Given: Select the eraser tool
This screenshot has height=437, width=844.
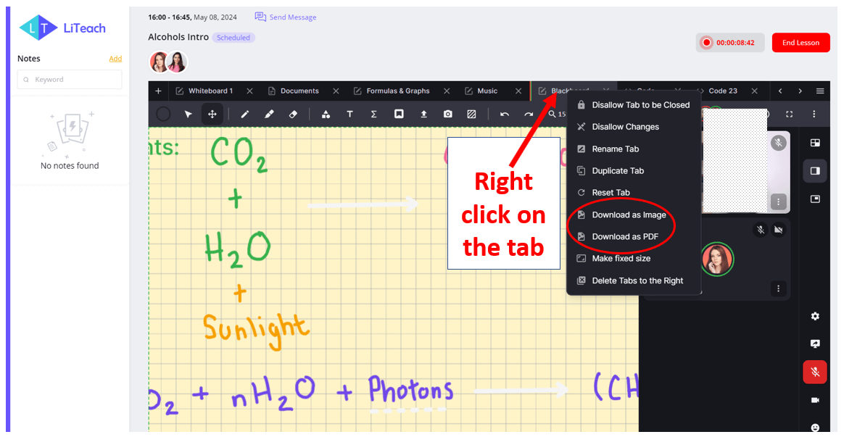Looking at the screenshot, I should (x=294, y=114).
